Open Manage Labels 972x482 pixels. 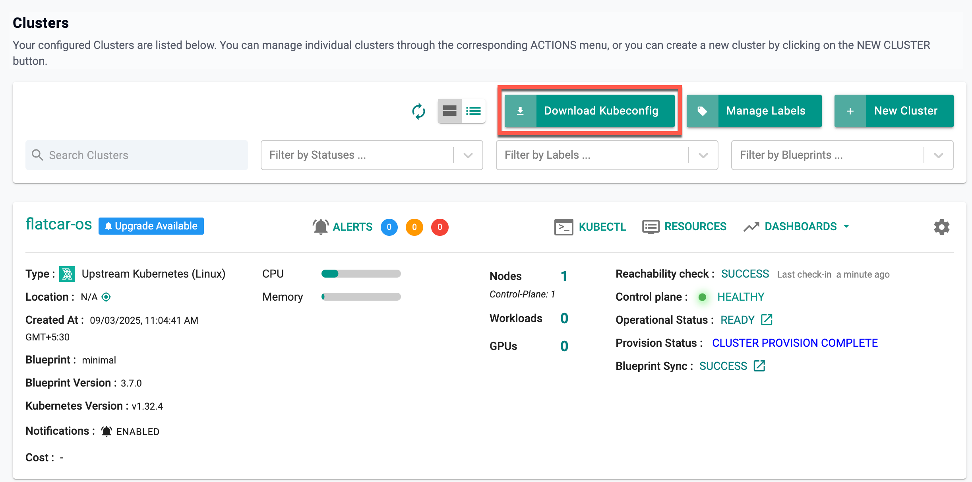pyautogui.click(x=754, y=111)
